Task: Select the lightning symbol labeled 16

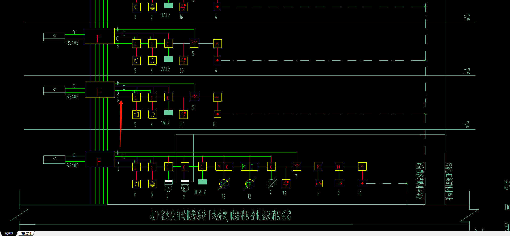Action: pos(183,7)
